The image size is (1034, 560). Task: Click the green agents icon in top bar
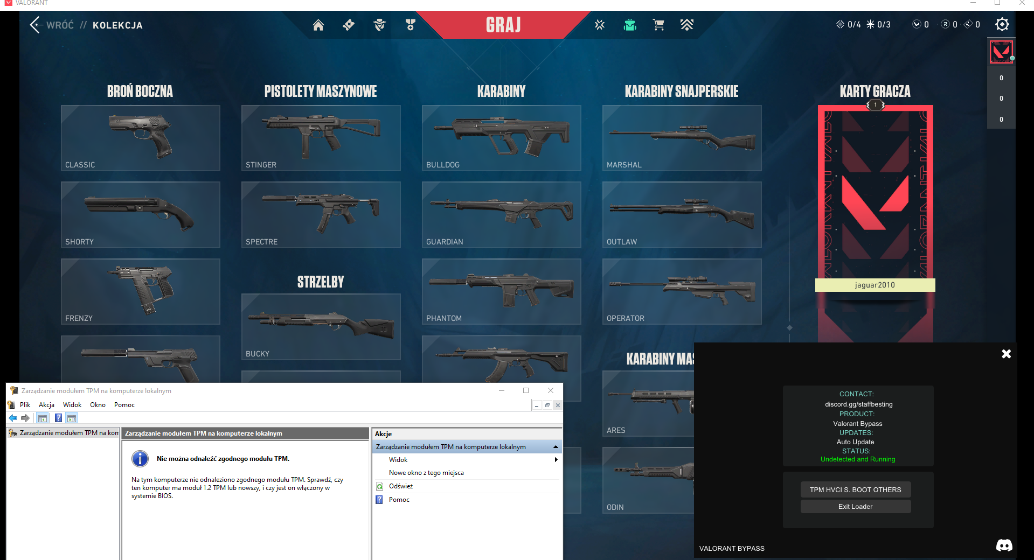pos(629,25)
